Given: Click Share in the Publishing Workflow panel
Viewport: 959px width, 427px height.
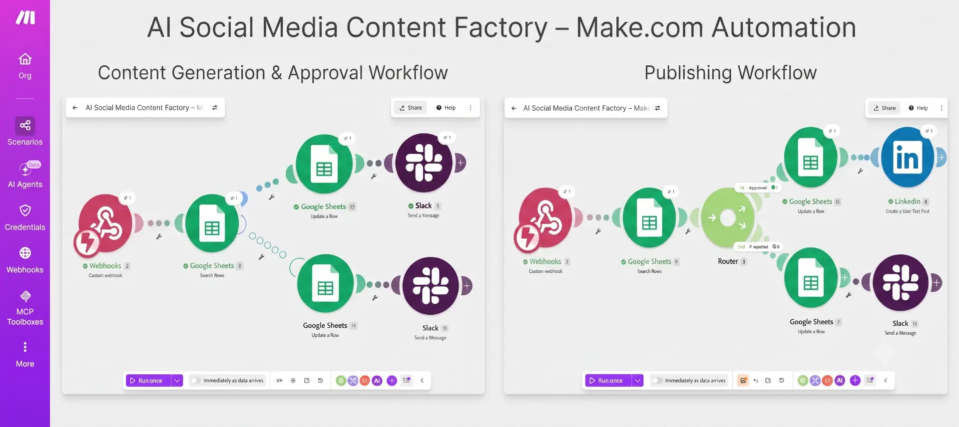Looking at the screenshot, I should pos(885,108).
